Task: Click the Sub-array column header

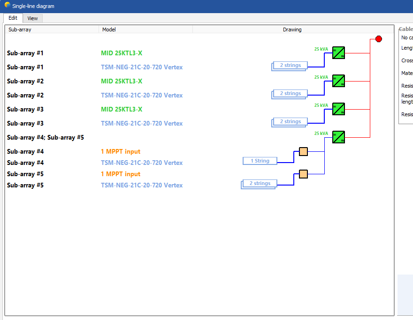Action: (52, 30)
